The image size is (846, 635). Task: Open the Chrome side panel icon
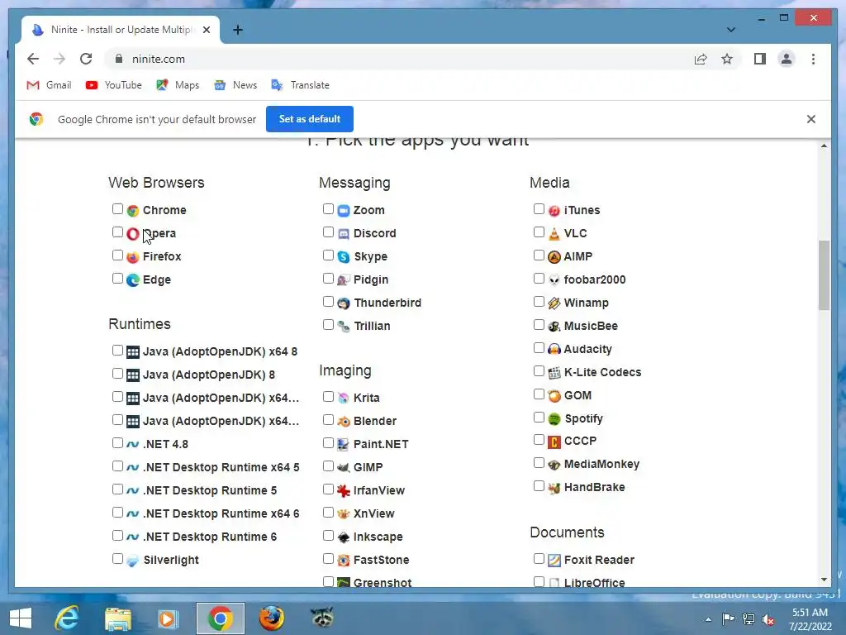[x=760, y=59]
